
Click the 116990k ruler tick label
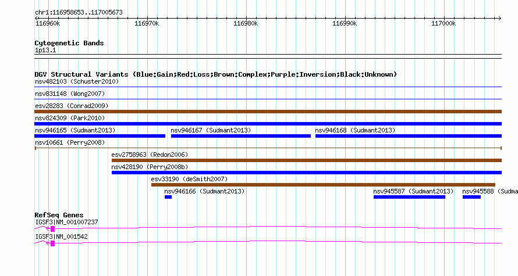[x=345, y=23]
